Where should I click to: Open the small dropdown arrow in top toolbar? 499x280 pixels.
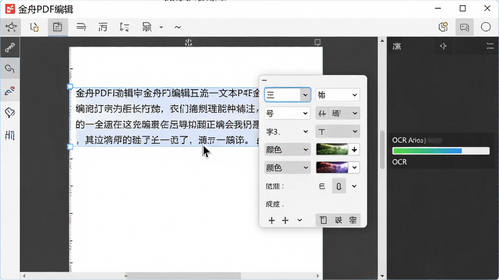tap(161, 27)
